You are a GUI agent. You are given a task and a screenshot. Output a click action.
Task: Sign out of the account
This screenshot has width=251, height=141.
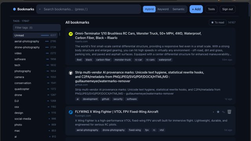(x=227, y=9)
